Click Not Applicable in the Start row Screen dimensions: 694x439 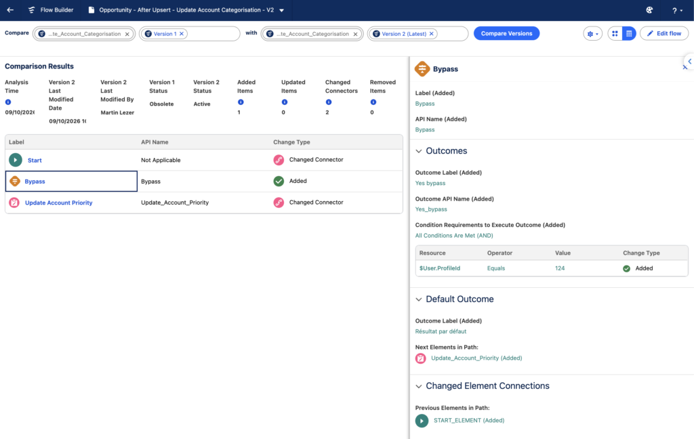161,160
